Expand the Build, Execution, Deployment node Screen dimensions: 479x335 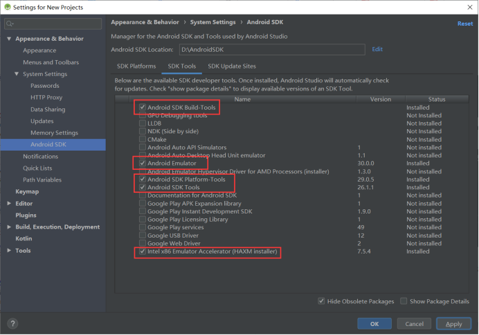(9, 227)
